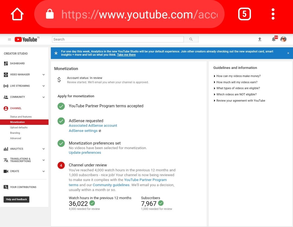
Task: Open Dashboard in Creator Studio
Action: tap(17, 64)
